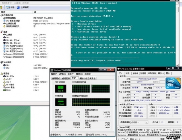The image size is (182, 140).
Task: Click the +3.3 V voltage row icon
Action: [x=5, y=79]
